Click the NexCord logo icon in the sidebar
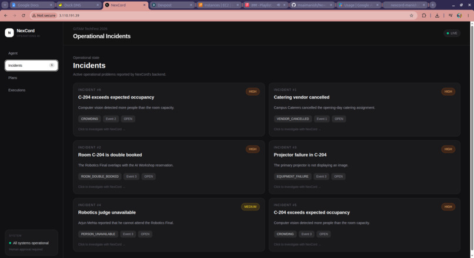This screenshot has height=258, width=474. pos(9,33)
